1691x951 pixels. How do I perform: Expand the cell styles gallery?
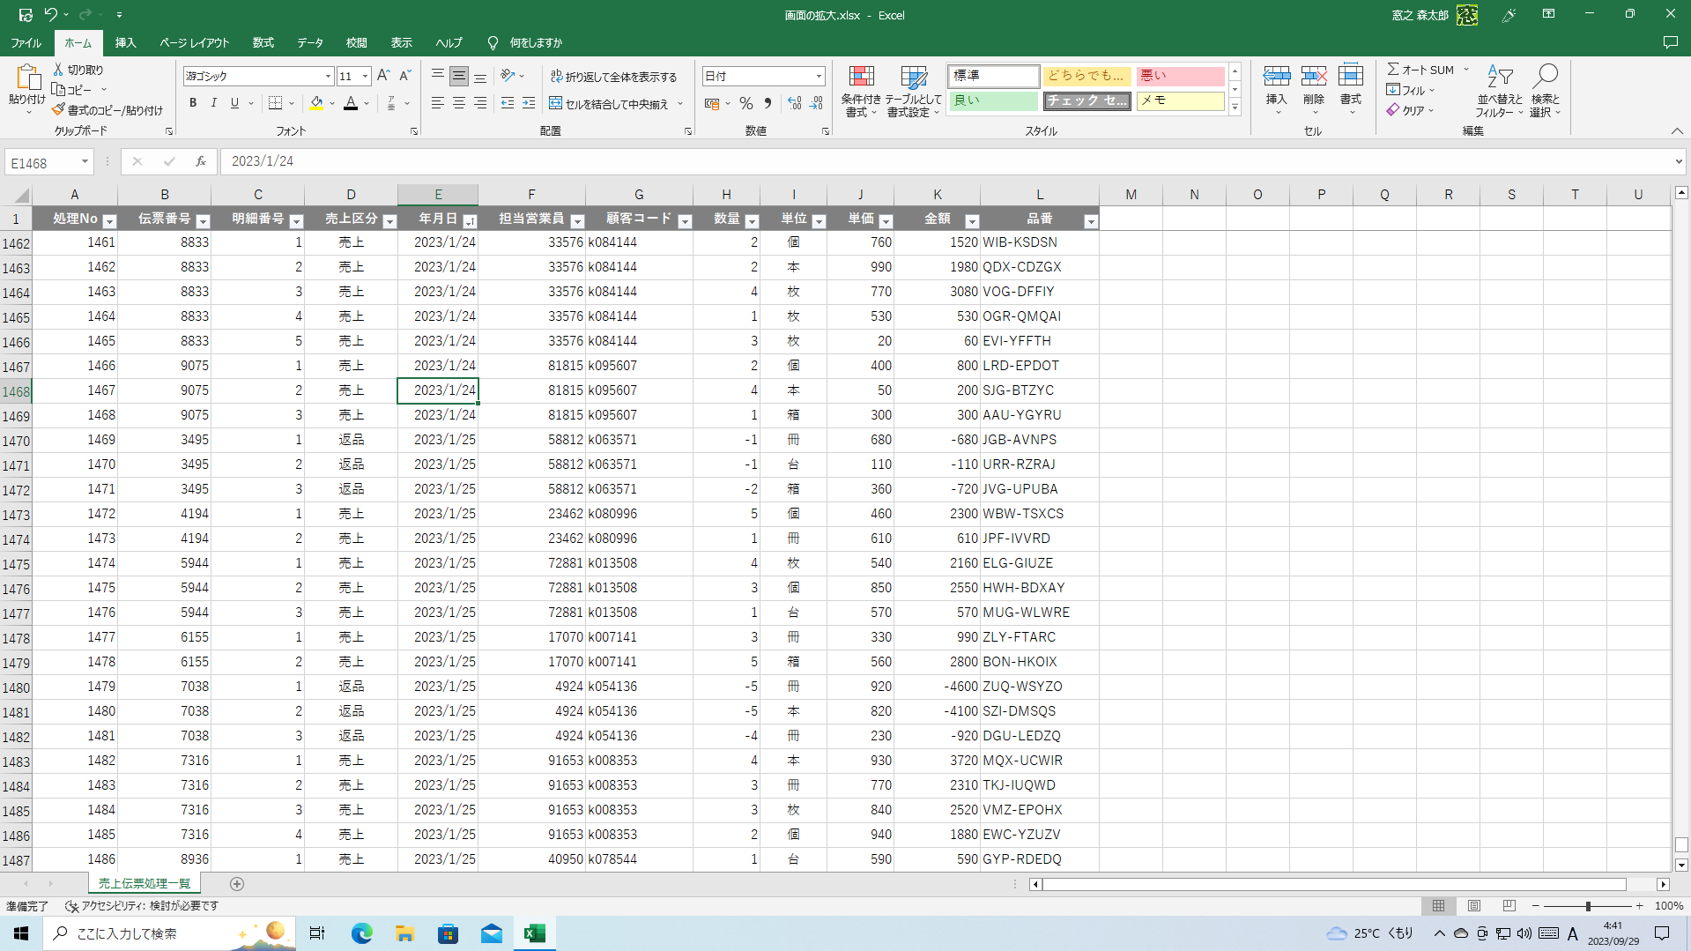click(x=1235, y=108)
